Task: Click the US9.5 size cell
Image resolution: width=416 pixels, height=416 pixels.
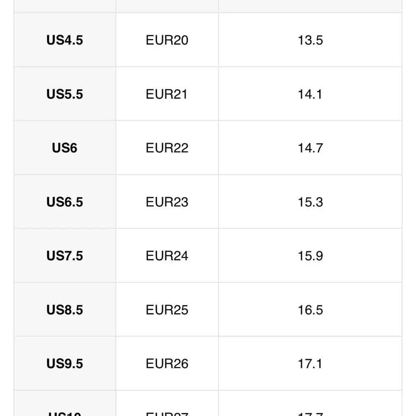Action: (x=64, y=364)
